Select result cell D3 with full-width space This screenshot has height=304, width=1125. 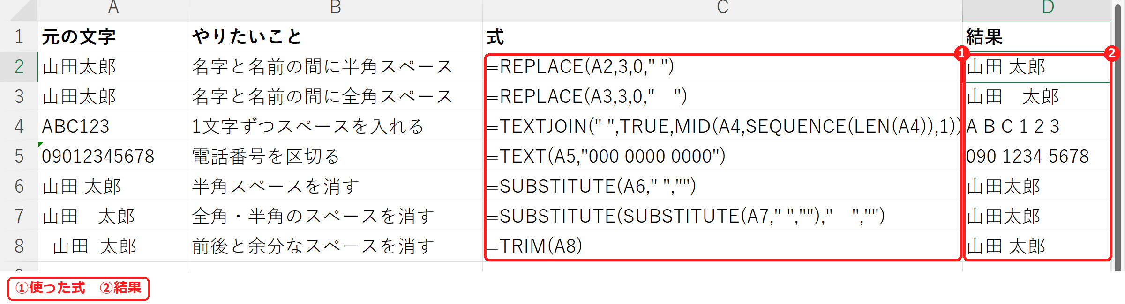pyautogui.click(x=1036, y=97)
